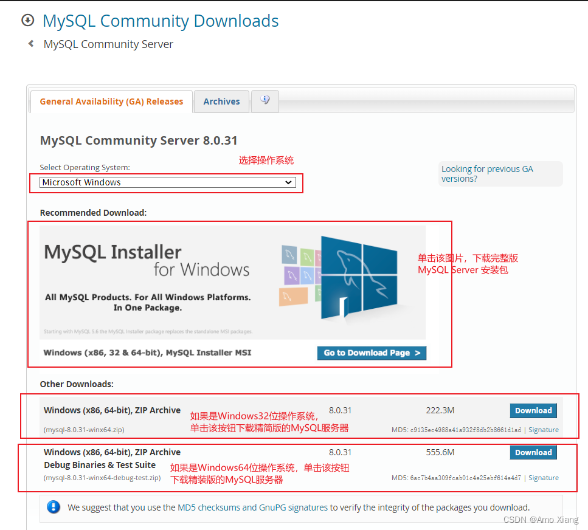Click the download circle icon beside the page title

click(x=28, y=20)
